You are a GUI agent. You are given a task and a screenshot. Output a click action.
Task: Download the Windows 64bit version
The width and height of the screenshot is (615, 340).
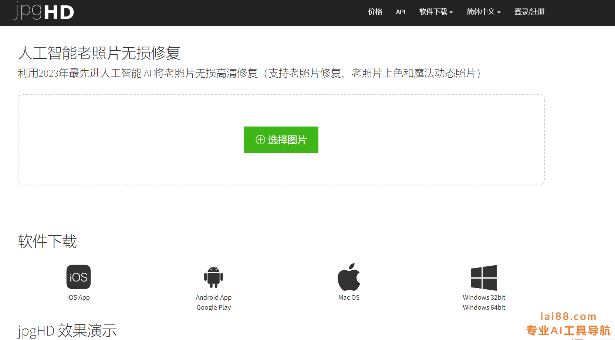click(x=484, y=307)
